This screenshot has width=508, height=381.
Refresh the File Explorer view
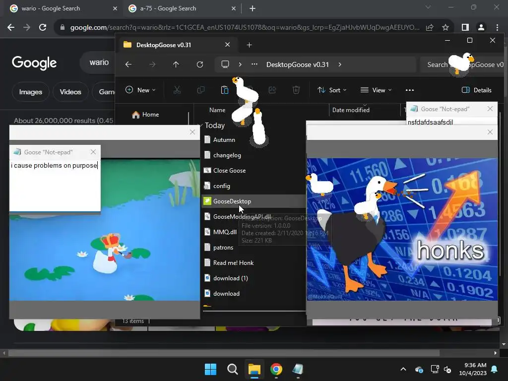(200, 64)
